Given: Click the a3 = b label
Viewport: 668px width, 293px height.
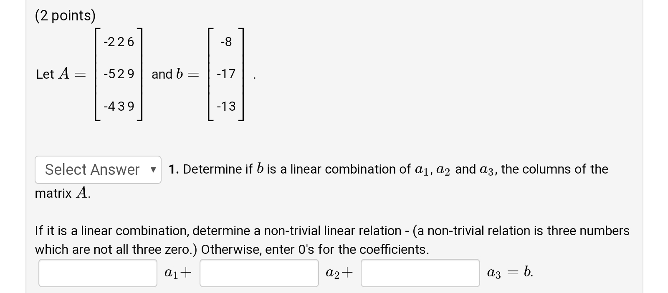Looking at the screenshot, I should [509, 272].
